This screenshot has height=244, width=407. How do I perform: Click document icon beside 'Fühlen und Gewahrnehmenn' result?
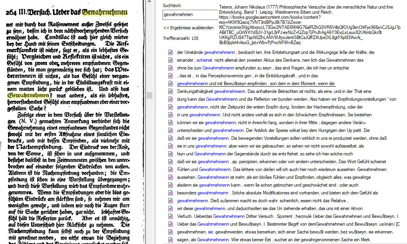tap(170, 169)
